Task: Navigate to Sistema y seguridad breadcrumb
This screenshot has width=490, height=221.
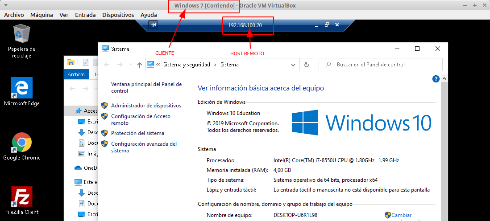Action: pyautogui.click(x=187, y=65)
